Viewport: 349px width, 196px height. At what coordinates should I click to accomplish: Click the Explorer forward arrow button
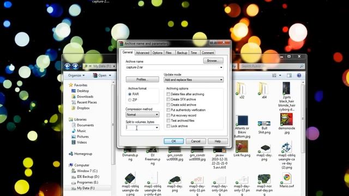pyautogui.click(x=75, y=66)
